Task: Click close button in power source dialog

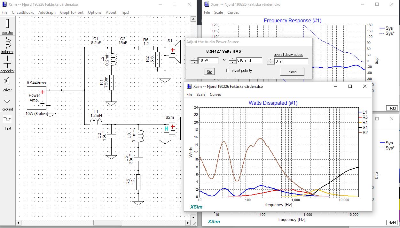Action: coord(292,72)
